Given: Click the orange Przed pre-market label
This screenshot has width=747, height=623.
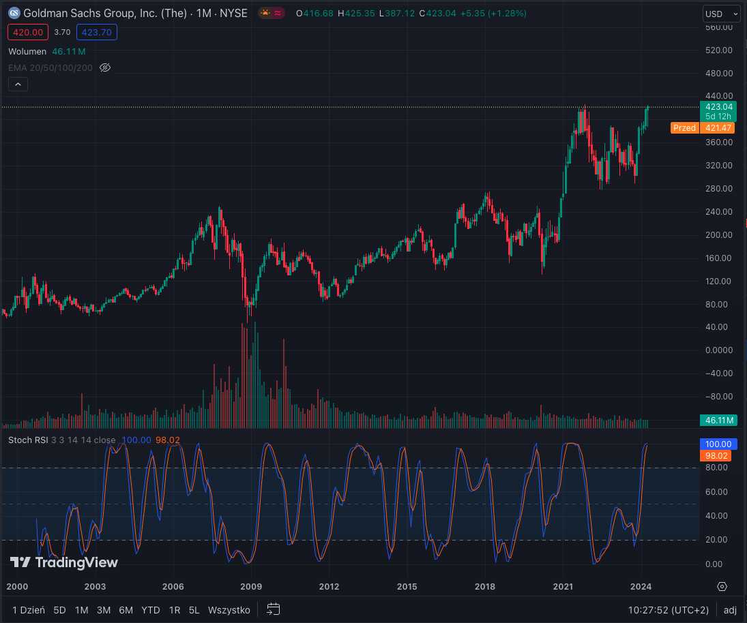Looking at the screenshot, I should point(685,127).
